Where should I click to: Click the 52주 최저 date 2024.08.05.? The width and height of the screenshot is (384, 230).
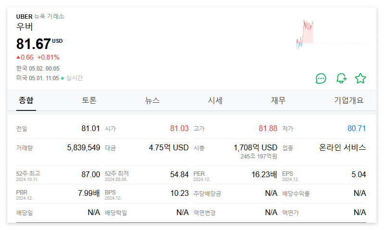point(116,180)
